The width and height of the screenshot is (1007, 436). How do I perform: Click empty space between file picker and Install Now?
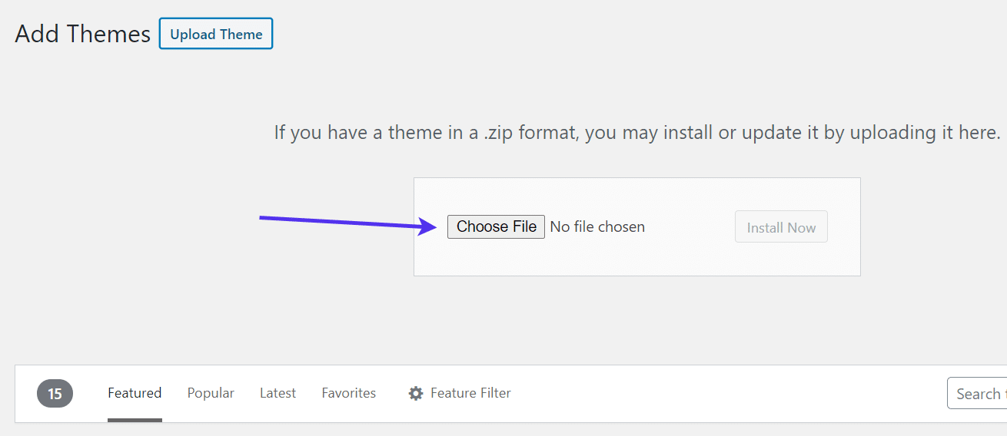690,227
